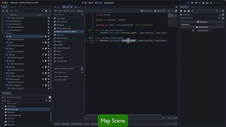The image size is (226, 127).
Task: Open the AssetLib workspace
Action: [x=109, y=3]
